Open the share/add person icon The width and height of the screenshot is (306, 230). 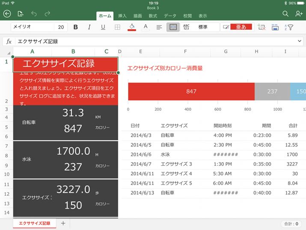tap(299, 14)
